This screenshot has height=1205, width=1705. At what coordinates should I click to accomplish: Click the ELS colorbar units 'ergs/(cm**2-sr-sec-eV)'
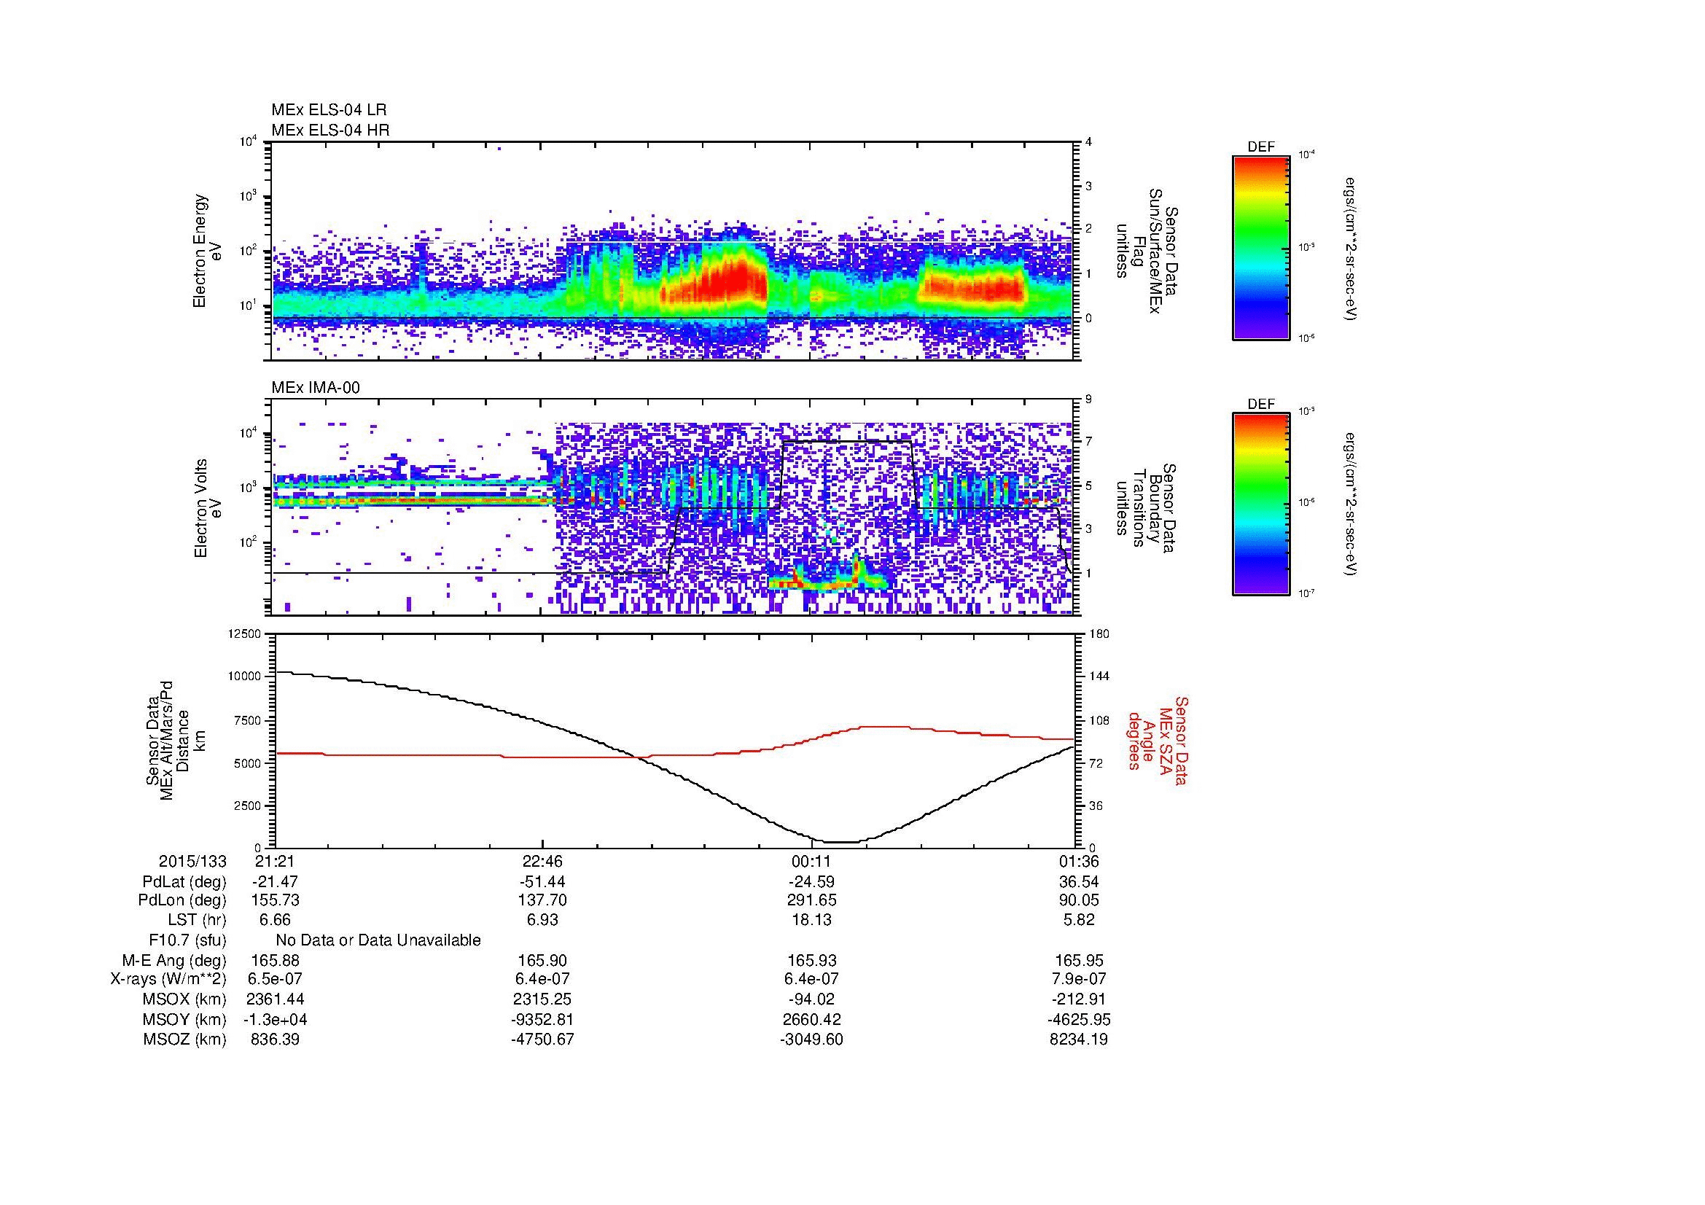pyautogui.click(x=1351, y=249)
